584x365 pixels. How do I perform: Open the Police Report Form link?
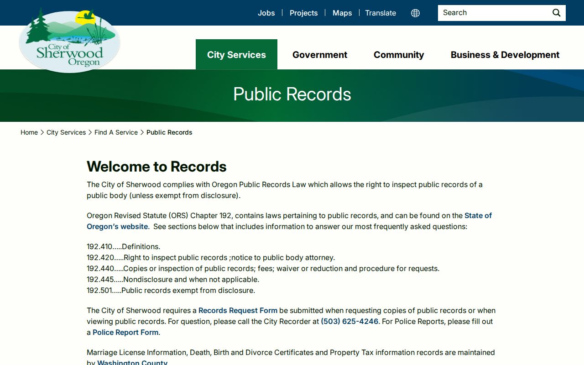click(x=125, y=332)
